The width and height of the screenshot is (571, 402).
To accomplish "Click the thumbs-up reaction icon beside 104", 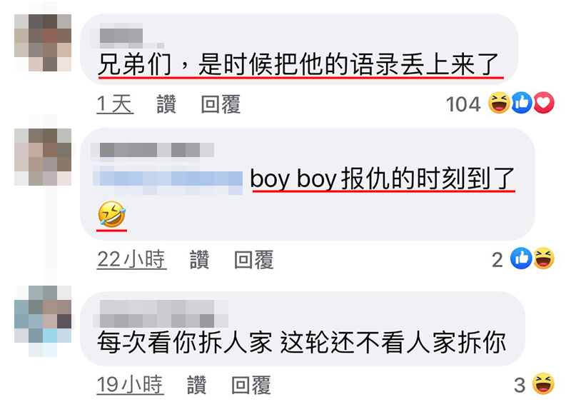I will coord(522,103).
